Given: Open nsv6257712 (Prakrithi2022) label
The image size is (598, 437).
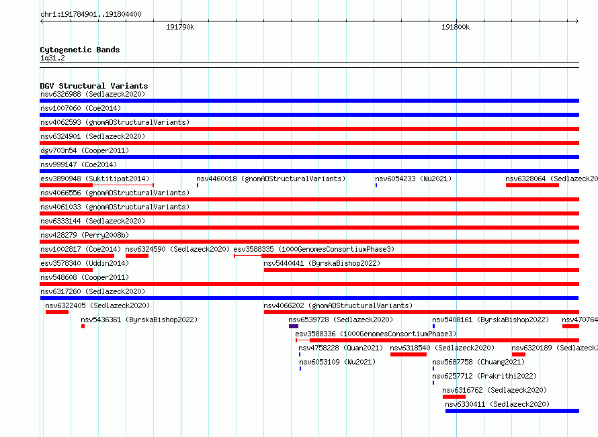Looking at the screenshot, I should [x=484, y=376].
